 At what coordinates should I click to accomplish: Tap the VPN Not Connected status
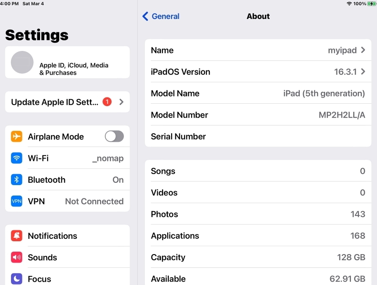click(x=94, y=201)
